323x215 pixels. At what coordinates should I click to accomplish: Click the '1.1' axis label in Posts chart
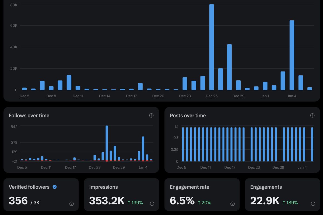click(177, 127)
